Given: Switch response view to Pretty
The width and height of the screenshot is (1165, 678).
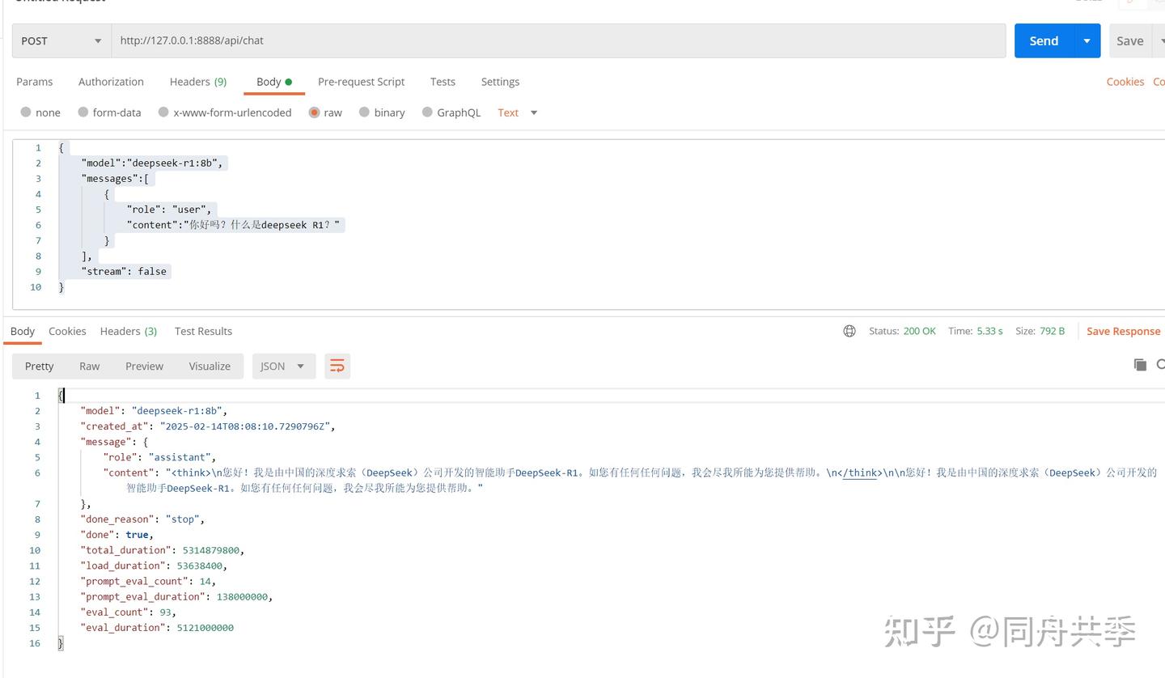Looking at the screenshot, I should (x=39, y=366).
